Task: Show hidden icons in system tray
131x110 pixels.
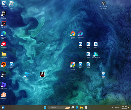Action: coord(113,108)
